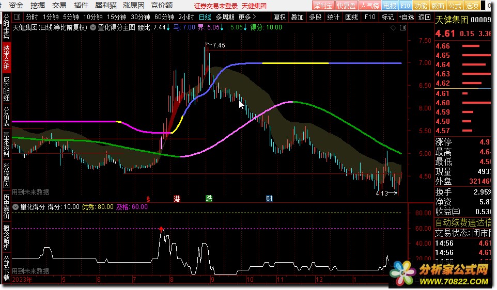Open 技术分析 sidebar tab

(6, 58)
